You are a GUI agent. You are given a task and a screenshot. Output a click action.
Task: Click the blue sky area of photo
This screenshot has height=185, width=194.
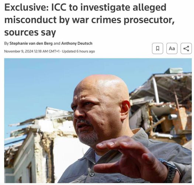[37, 80]
